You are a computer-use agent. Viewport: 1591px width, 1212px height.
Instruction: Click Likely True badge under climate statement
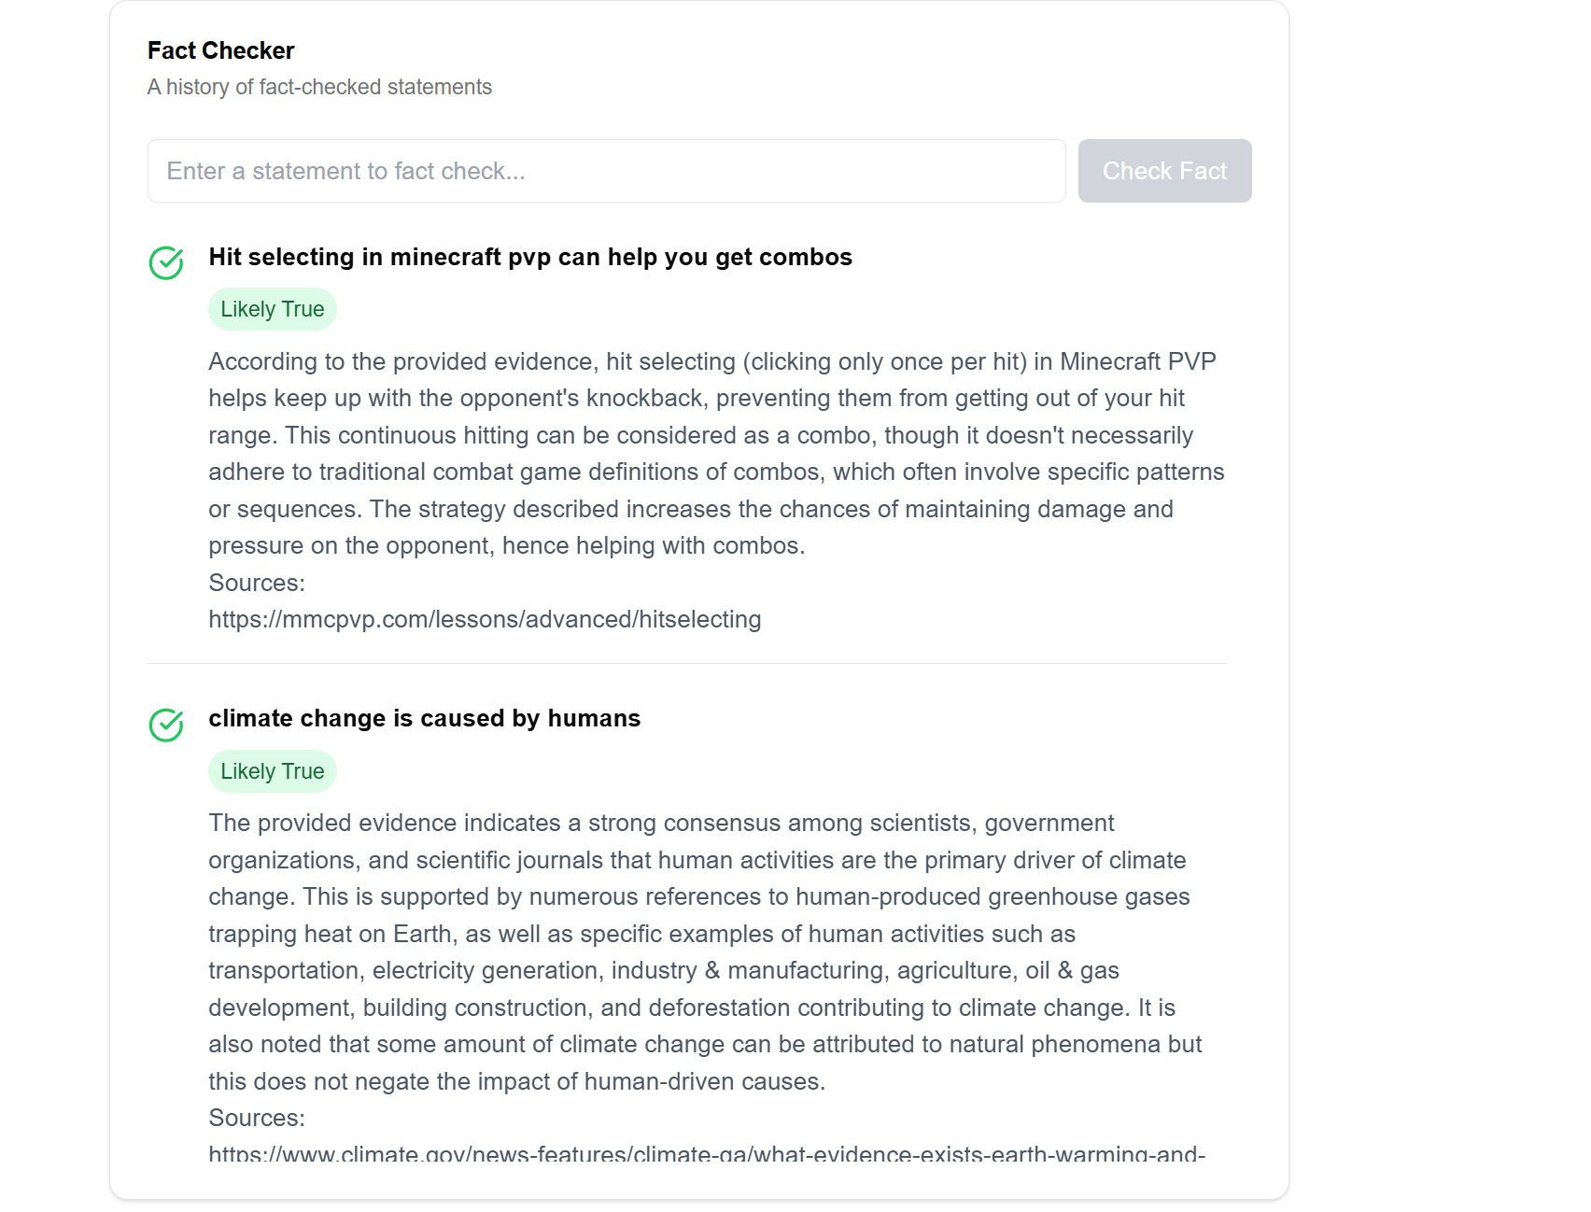pyautogui.click(x=273, y=771)
